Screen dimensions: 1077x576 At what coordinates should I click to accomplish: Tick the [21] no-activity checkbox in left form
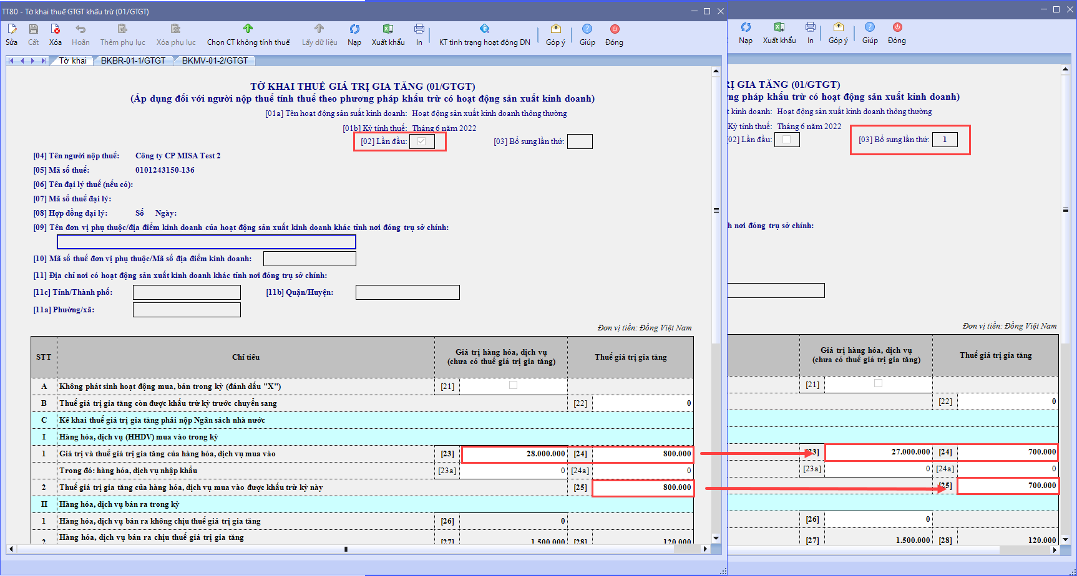point(513,386)
